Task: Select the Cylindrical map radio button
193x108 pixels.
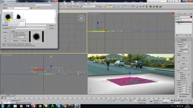Action: [179, 75]
